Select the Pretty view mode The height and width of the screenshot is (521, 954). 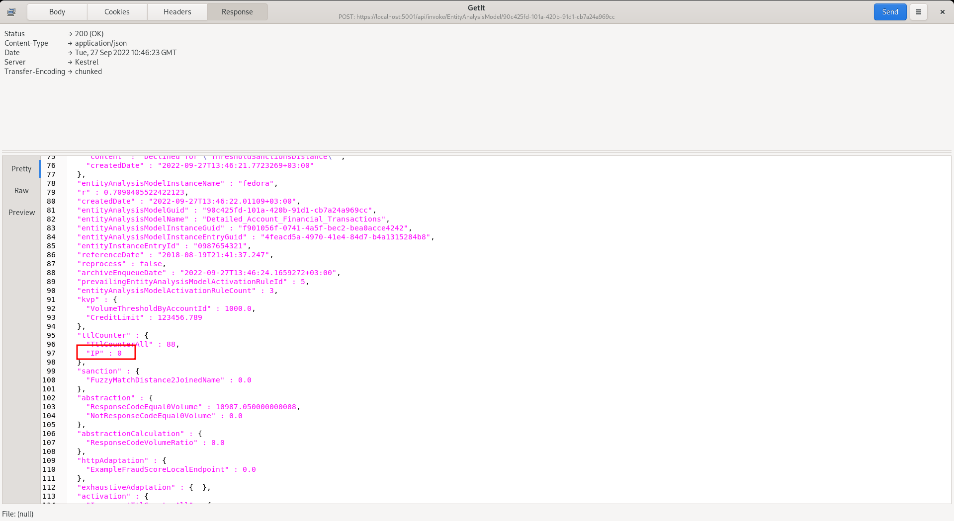coord(21,169)
